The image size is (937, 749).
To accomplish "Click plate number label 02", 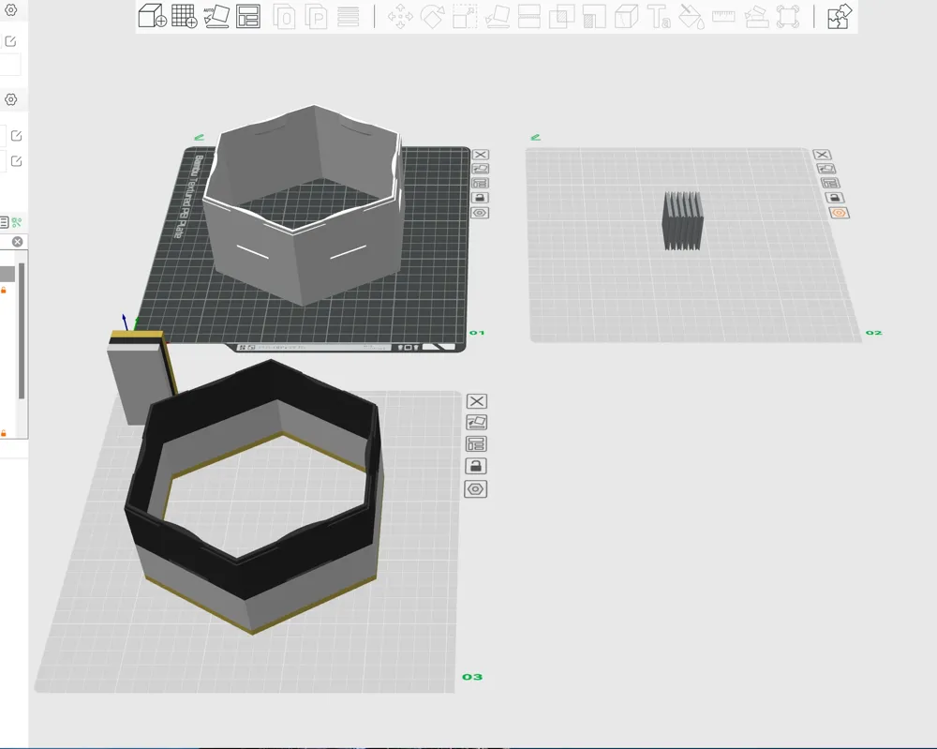I will tap(873, 333).
